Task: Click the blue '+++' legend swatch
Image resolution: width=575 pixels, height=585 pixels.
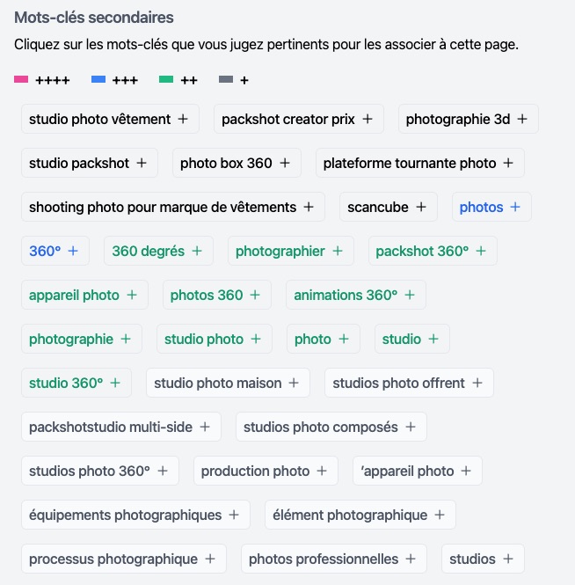Action: pyautogui.click(x=98, y=80)
